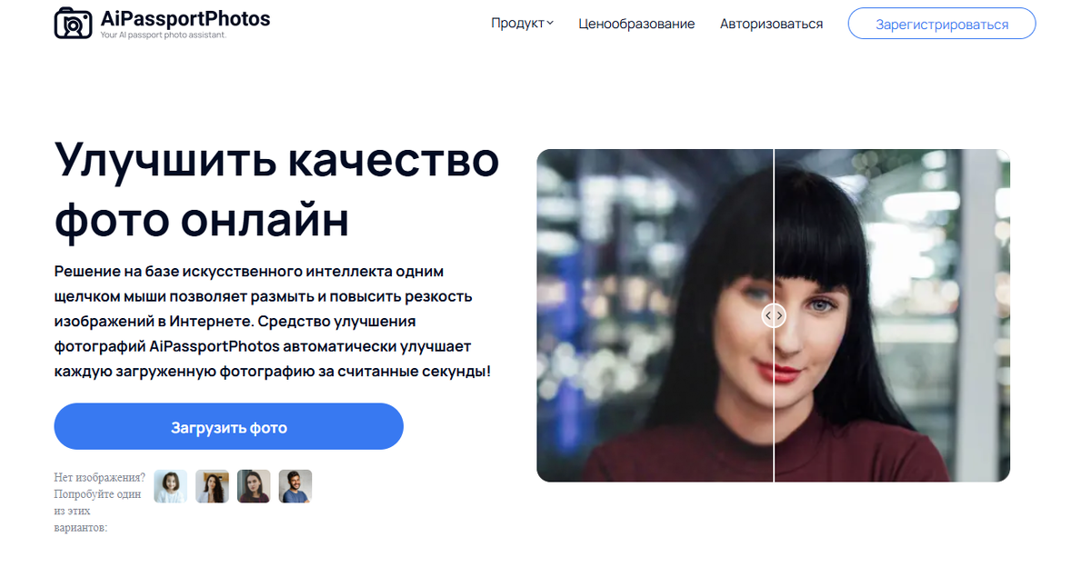The image size is (1091, 577).
Task: Click the AiPassportPhotos camera logo icon
Action: [x=73, y=23]
